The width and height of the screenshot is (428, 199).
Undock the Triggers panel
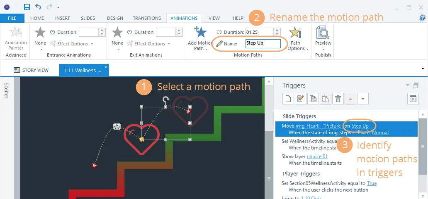pyautogui.click(x=416, y=85)
